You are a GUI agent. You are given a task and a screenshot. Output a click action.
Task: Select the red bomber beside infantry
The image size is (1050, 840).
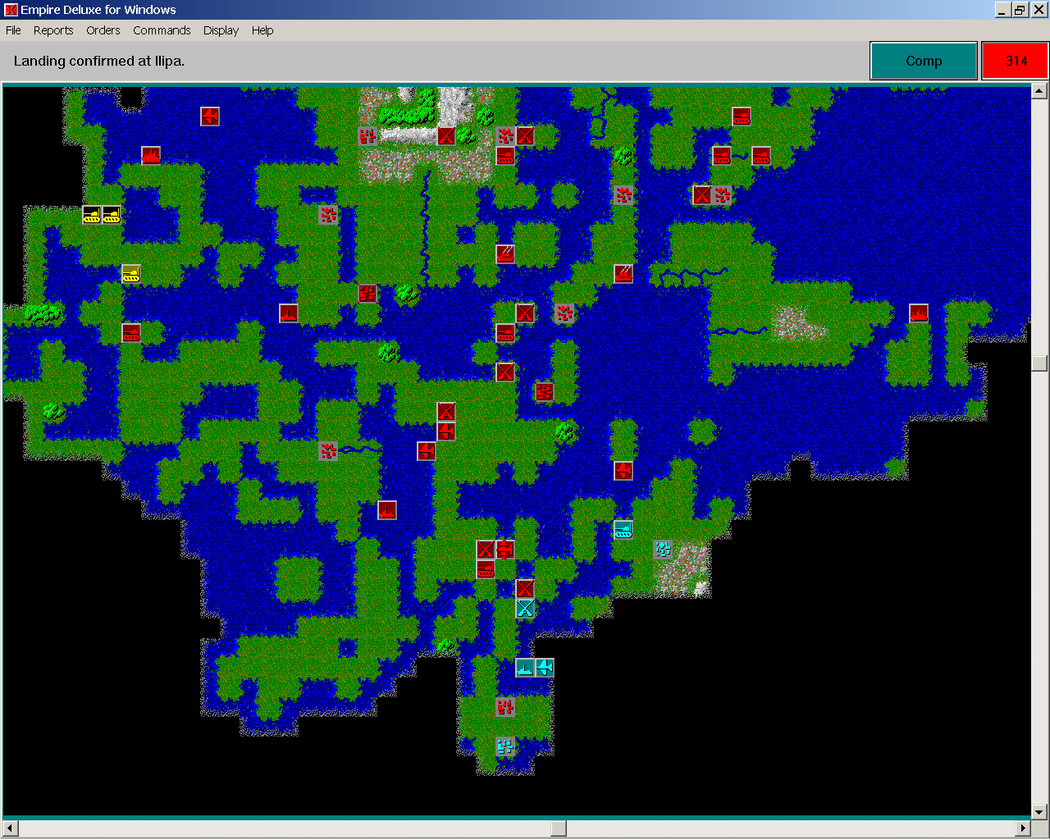(505, 550)
